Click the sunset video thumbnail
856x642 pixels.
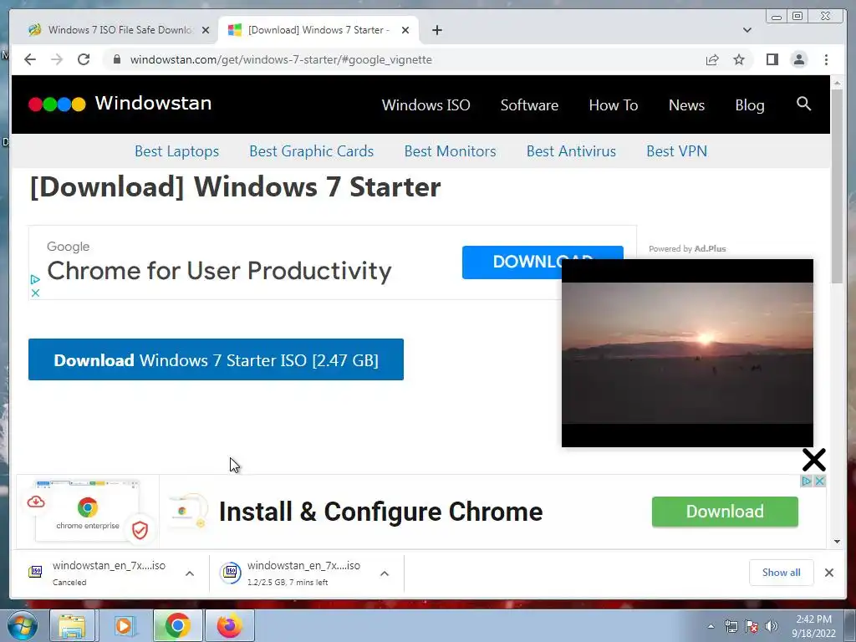[687, 353]
